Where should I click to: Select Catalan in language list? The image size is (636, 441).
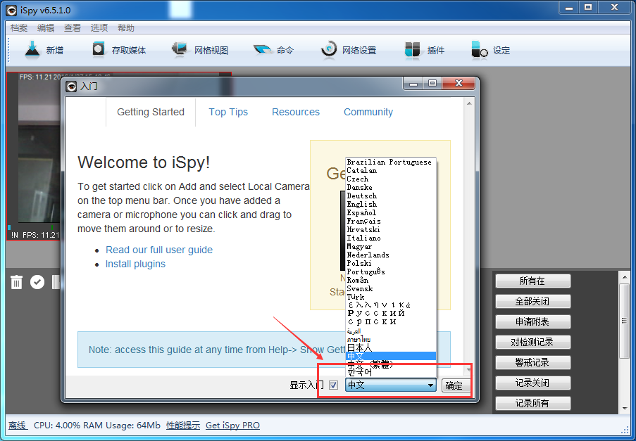(x=391, y=170)
